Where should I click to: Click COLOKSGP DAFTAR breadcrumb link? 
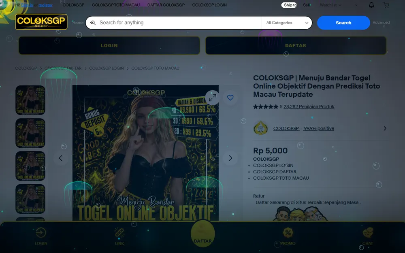click(x=63, y=68)
